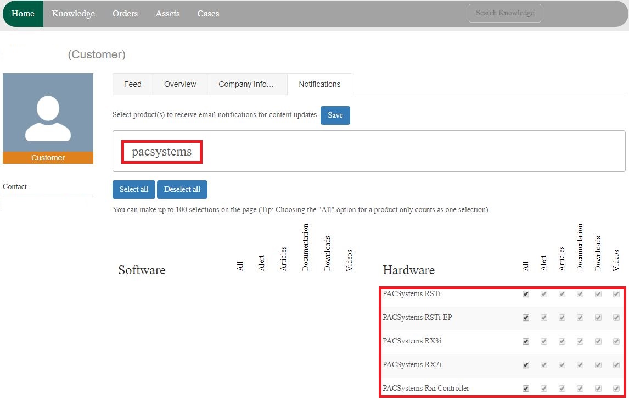
Task: Click the PACSystems RSTi-EP product name
Action: click(x=417, y=318)
